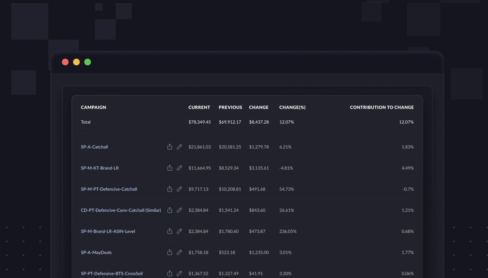Viewport: 488px width, 278px height.
Task: Sort by the CHANGE(%) column header
Action: [292, 107]
